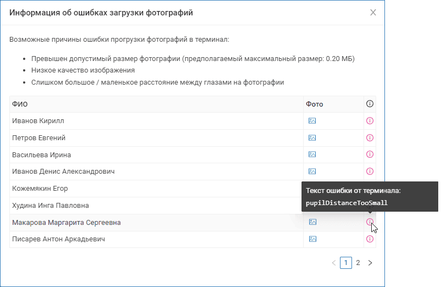View photo of Васильева Ирина

click(x=312, y=154)
